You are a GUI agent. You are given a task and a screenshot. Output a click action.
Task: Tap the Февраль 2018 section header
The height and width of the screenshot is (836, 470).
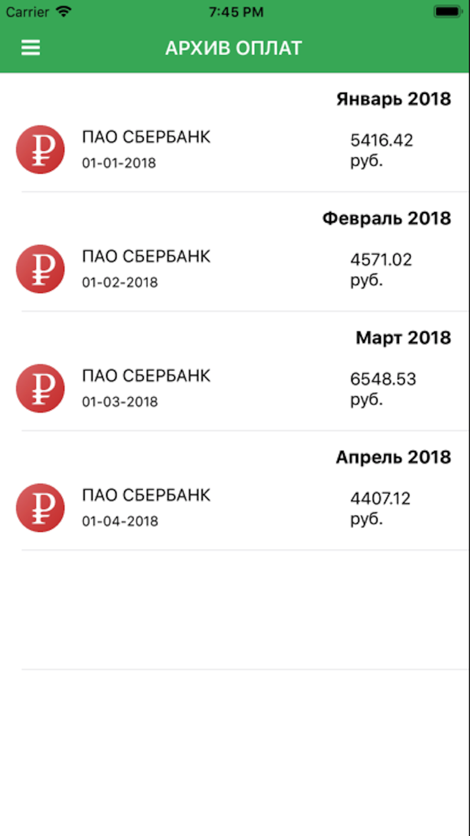click(x=386, y=219)
